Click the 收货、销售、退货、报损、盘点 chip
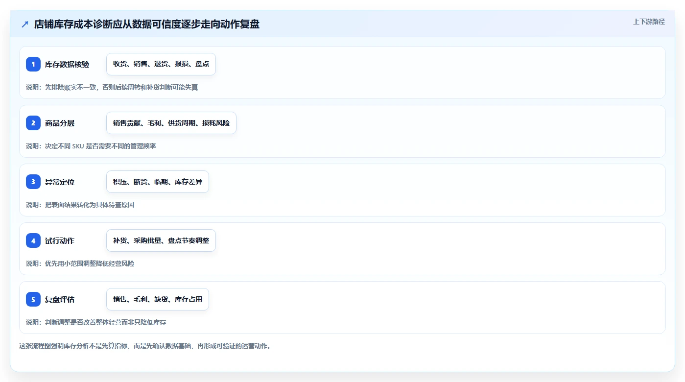Image resolution: width=685 pixels, height=382 pixels. [x=161, y=64]
